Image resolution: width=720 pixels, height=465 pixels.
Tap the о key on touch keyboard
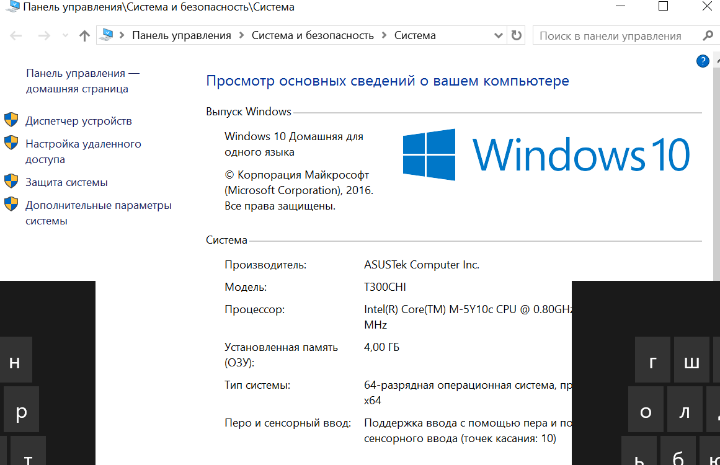click(646, 410)
